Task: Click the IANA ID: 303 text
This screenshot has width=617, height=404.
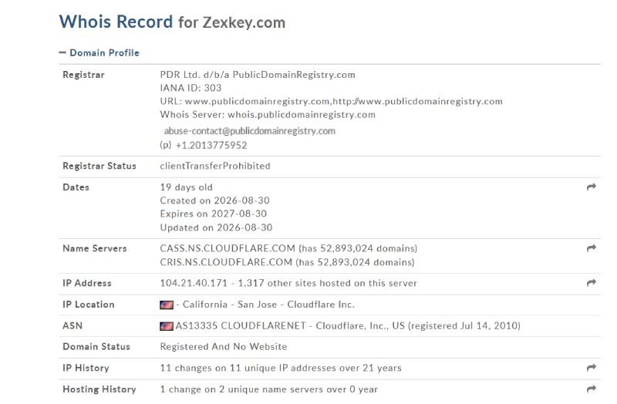Action: click(190, 88)
